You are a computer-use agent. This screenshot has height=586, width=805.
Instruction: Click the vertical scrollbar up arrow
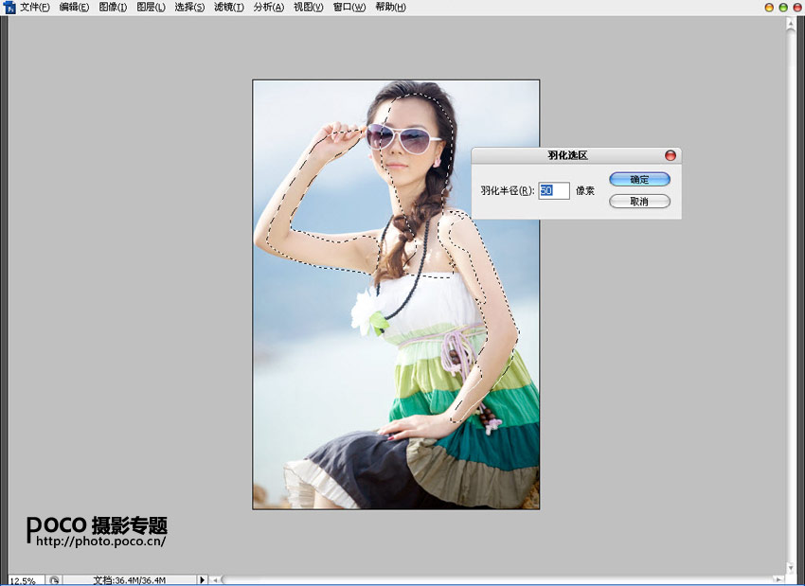(791, 23)
